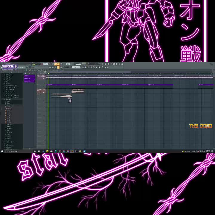215x215 pixels.
Task: Click the taskbar clock and date
Action: pyautogui.click(x=208, y=151)
